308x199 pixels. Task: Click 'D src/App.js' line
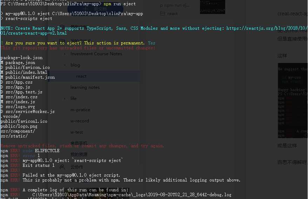[x=15, y=87]
